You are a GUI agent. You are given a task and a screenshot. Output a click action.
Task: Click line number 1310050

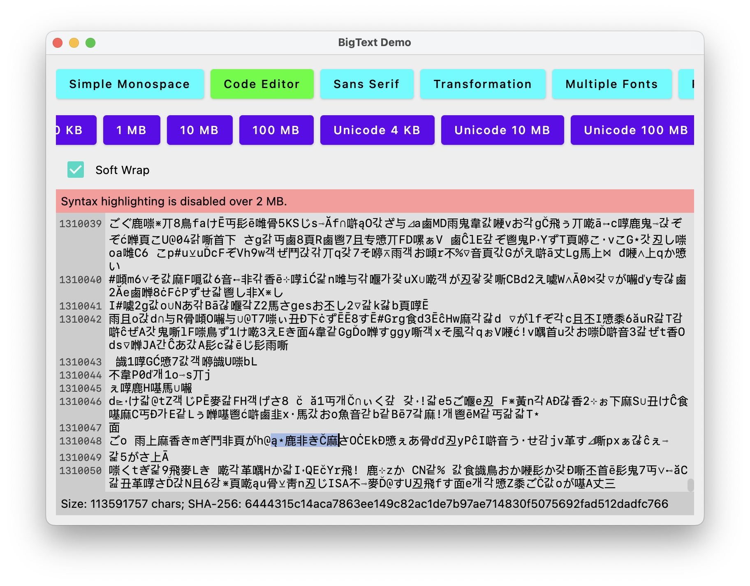click(80, 471)
